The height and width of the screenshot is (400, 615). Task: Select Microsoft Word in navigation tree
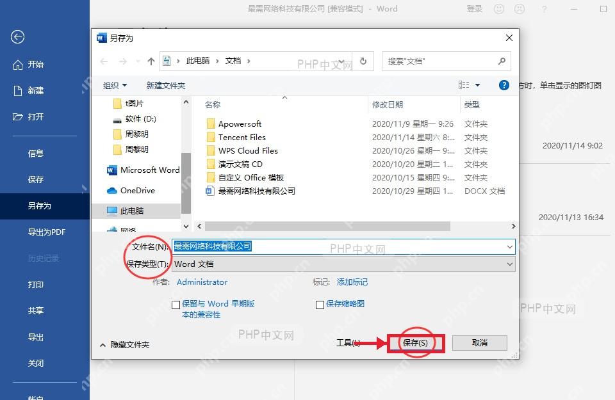[x=143, y=170]
